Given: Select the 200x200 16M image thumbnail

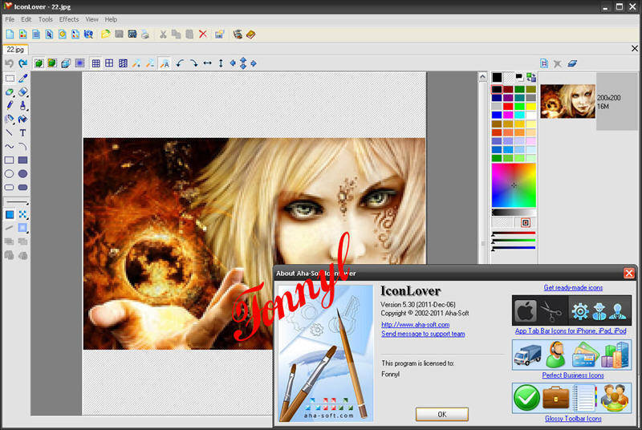Looking at the screenshot, I should 567,101.
